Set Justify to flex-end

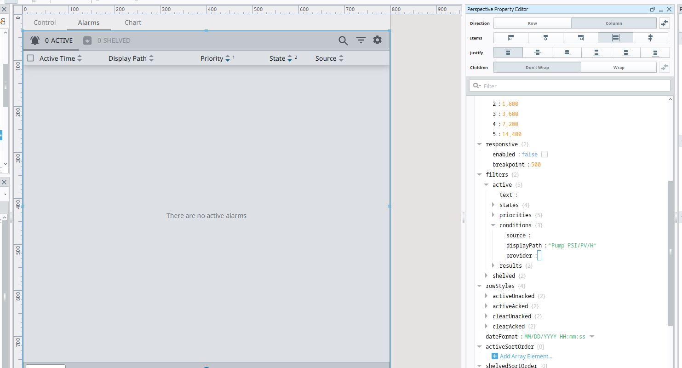tap(567, 52)
